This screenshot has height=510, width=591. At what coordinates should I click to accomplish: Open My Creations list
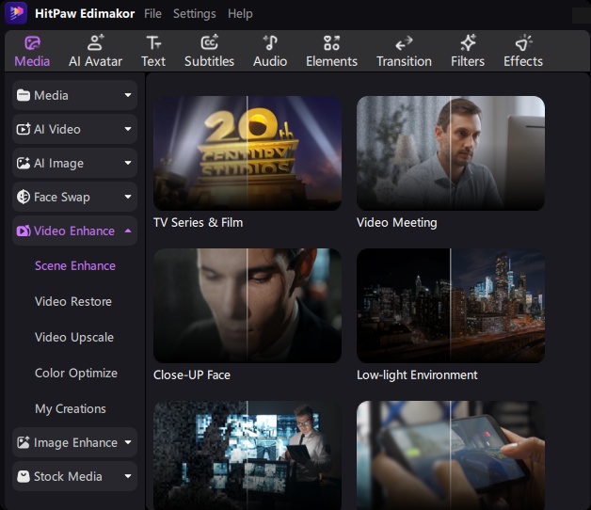[71, 409]
